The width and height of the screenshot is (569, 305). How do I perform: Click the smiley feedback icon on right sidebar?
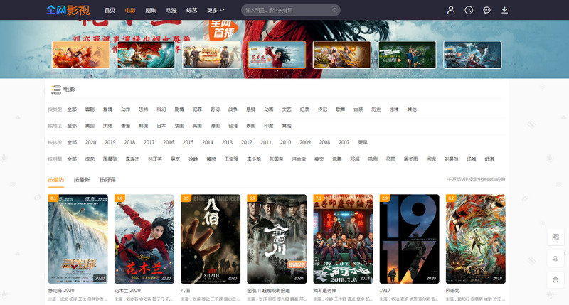coord(555,259)
